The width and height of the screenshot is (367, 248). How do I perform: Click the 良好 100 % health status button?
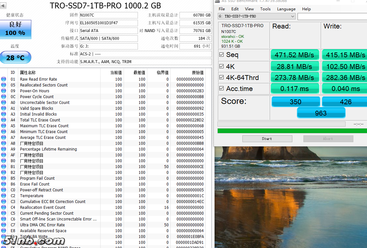15,29
